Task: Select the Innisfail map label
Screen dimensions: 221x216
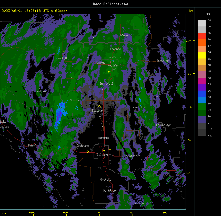Action: (x=106, y=84)
